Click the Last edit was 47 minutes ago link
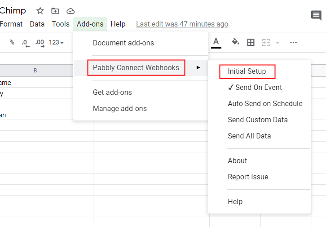Image resolution: width=326 pixels, height=227 pixels. pos(182,24)
